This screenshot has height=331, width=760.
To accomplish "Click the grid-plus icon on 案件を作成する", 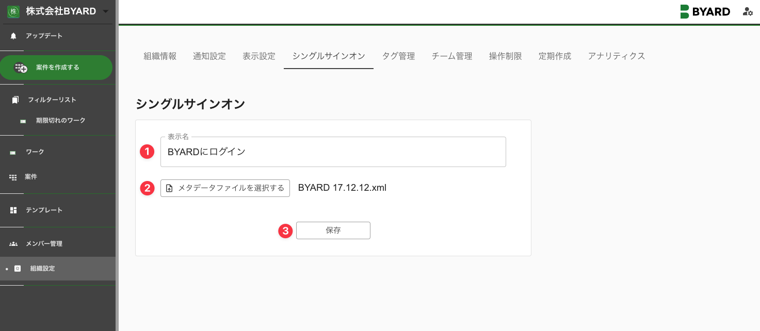I will tap(21, 68).
